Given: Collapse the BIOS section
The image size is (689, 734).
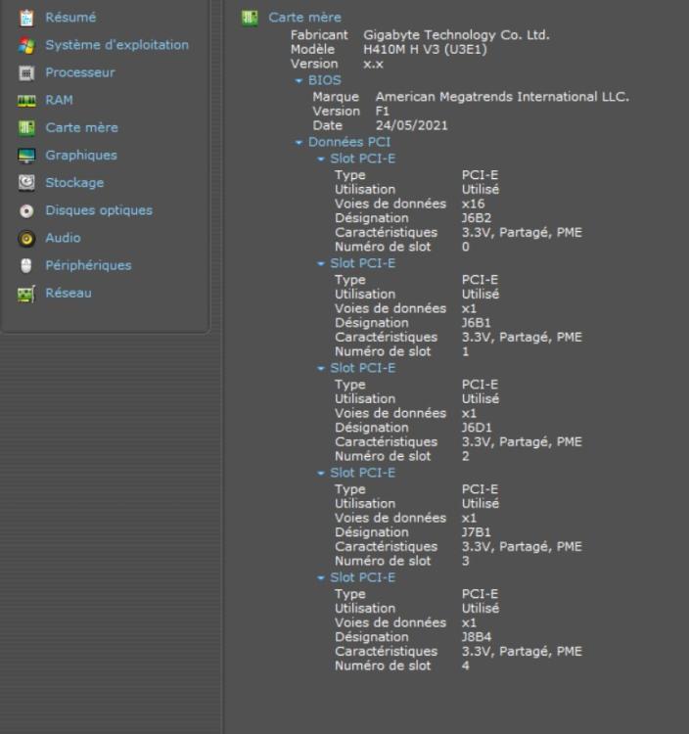Looking at the screenshot, I should pyautogui.click(x=299, y=81).
